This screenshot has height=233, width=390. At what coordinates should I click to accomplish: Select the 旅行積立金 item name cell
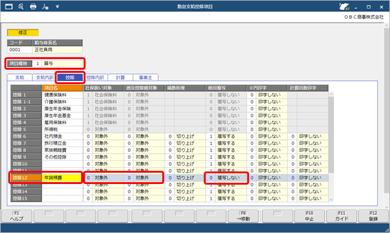[x=62, y=143]
